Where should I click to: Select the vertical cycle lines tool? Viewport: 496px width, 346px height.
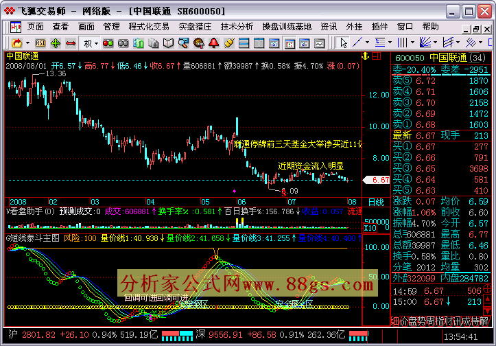tap(403, 43)
